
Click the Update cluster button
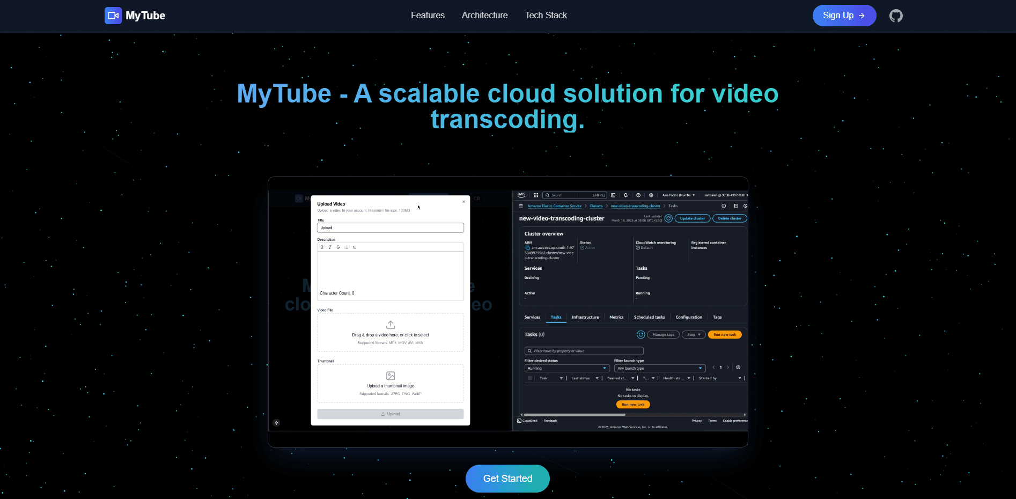pos(693,218)
